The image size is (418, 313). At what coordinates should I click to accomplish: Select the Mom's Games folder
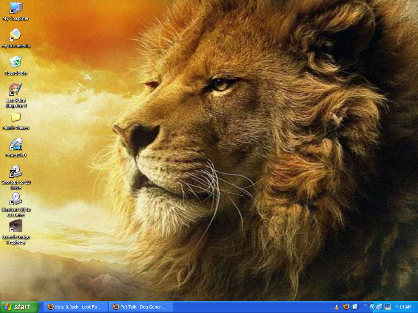[16, 121]
